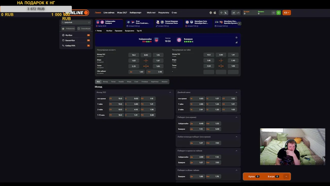Add match to favorites star icon

coord(236,37)
